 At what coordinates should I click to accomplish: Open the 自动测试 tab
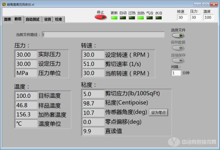[x=33, y=19]
